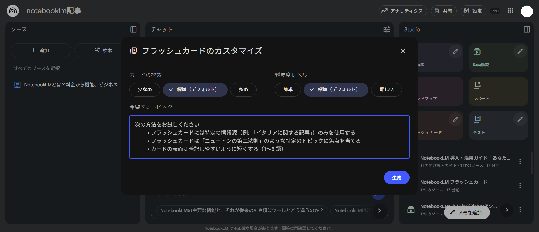Show next suggested questions chevron
Screen dimensions: 539x232
(379, 210)
